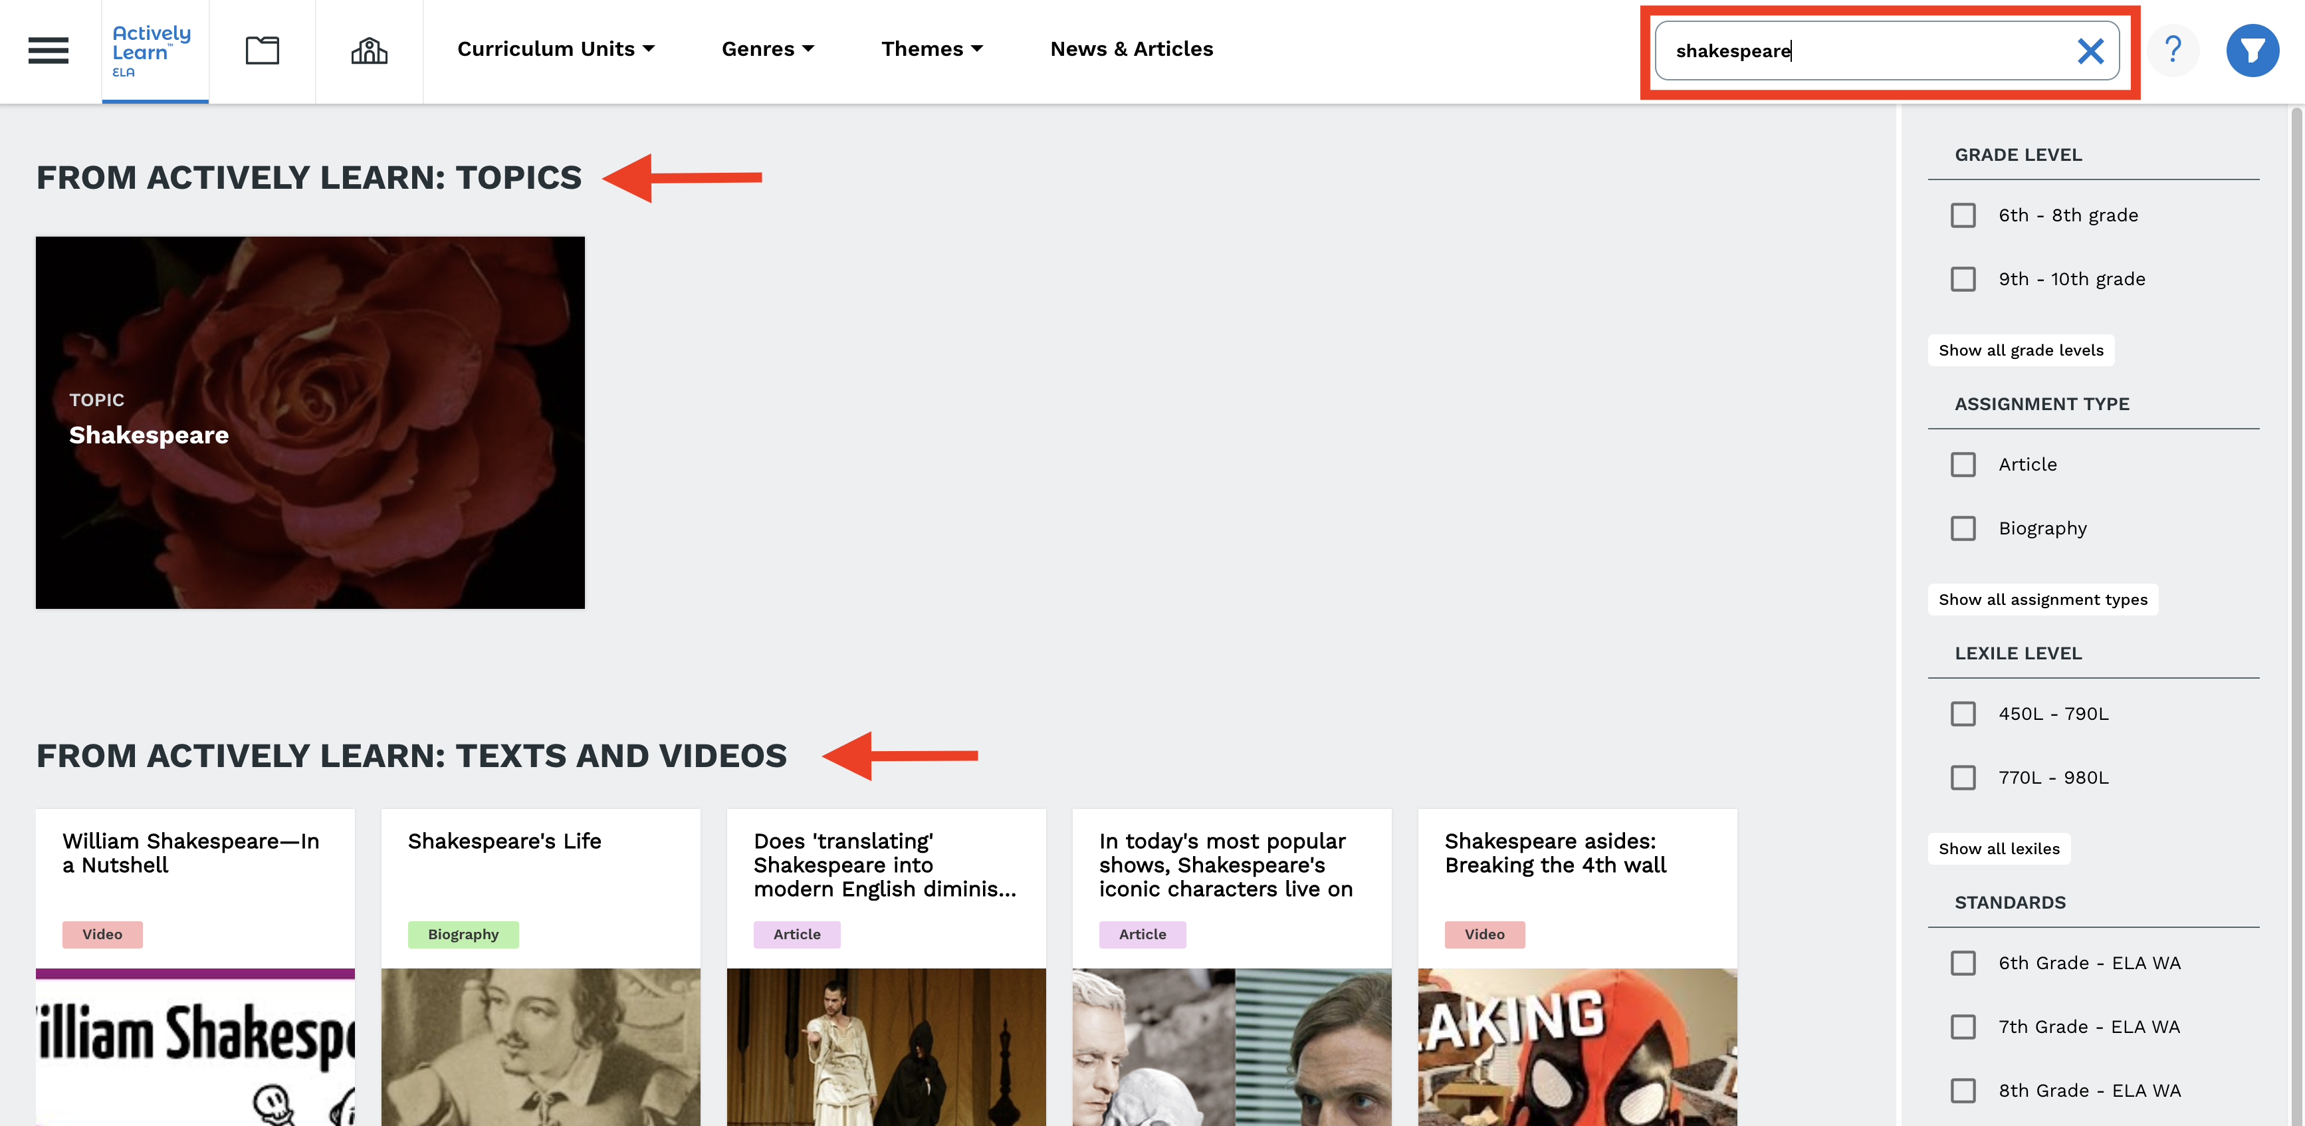Open the Shakespeare portrait sketch thumbnail
The height and width of the screenshot is (1126, 2305).
click(x=540, y=1048)
